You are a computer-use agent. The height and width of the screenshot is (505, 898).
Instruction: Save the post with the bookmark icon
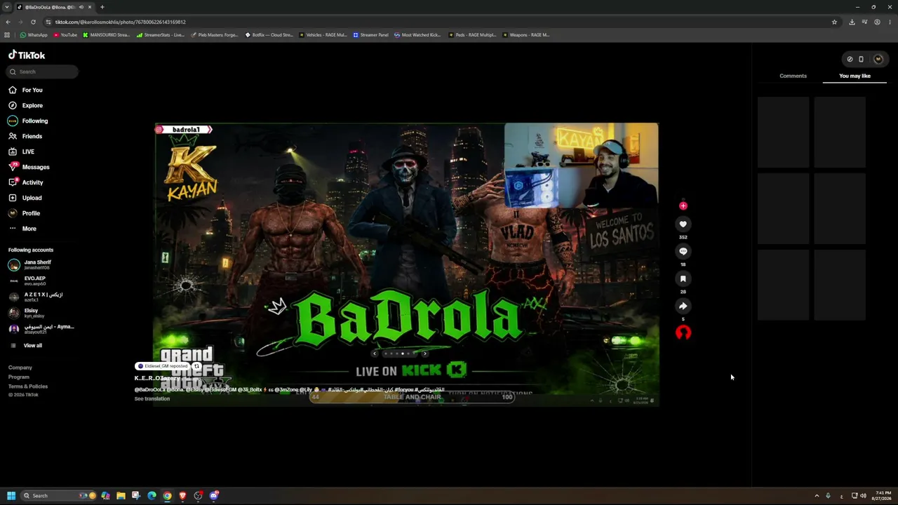[683, 278]
